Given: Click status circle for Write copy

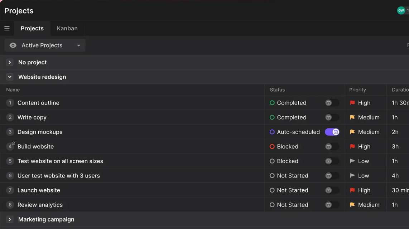Looking at the screenshot, I should (272, 117).
